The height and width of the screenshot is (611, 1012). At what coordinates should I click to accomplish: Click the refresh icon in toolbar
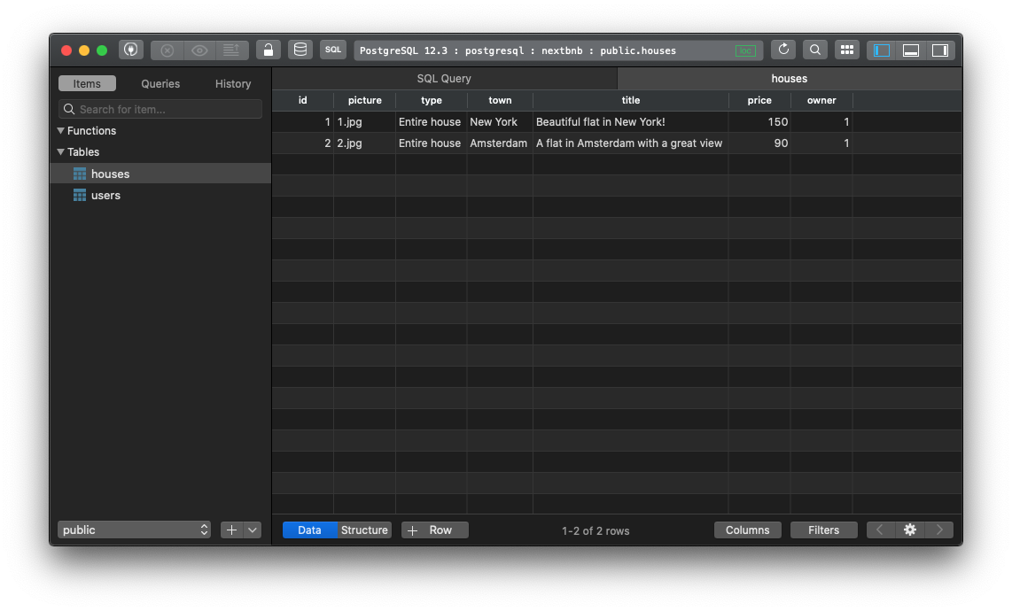[783, 50]
